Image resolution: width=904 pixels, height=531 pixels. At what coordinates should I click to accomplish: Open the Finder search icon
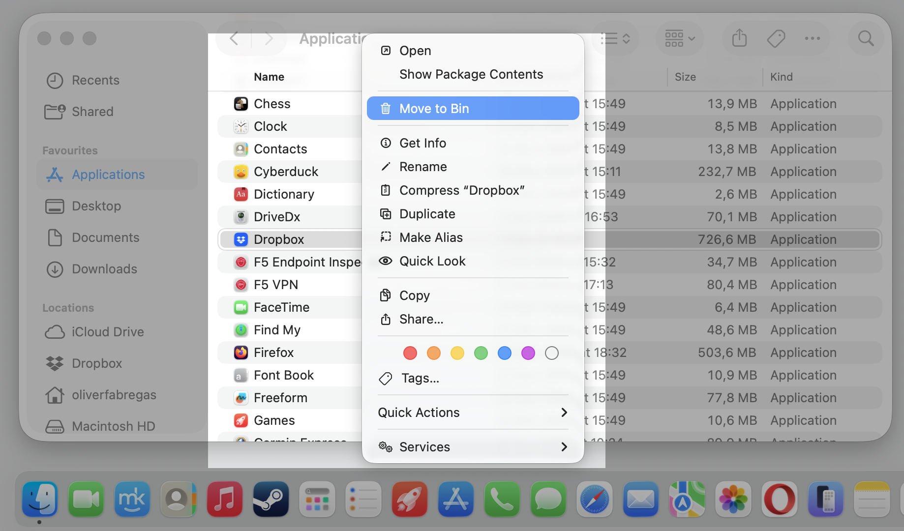[866, 38]
